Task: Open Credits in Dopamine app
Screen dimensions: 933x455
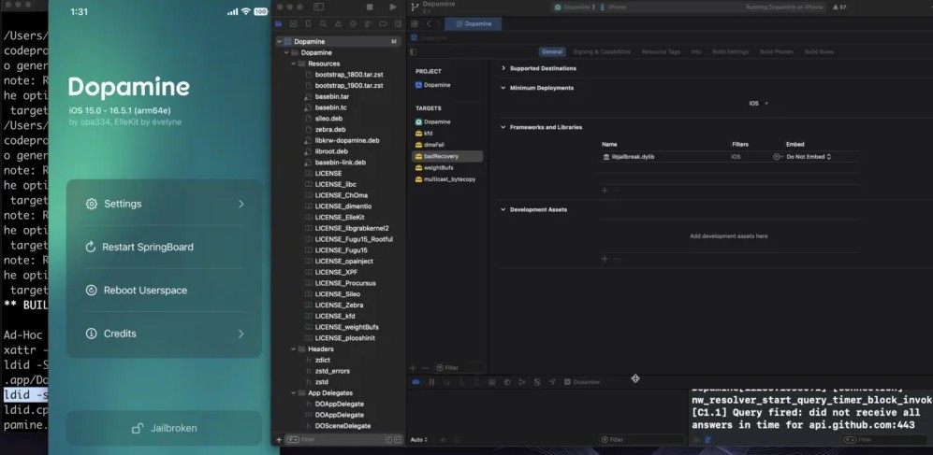Action: pos(164,334)
